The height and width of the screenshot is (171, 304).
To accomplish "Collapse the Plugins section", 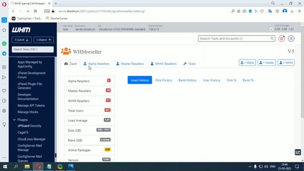I will [x=14, y=120].
